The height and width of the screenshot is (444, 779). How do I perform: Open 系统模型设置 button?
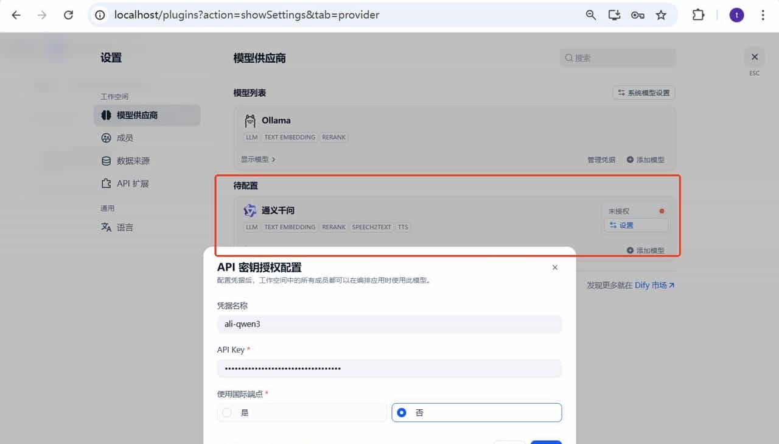coord(643,93)
